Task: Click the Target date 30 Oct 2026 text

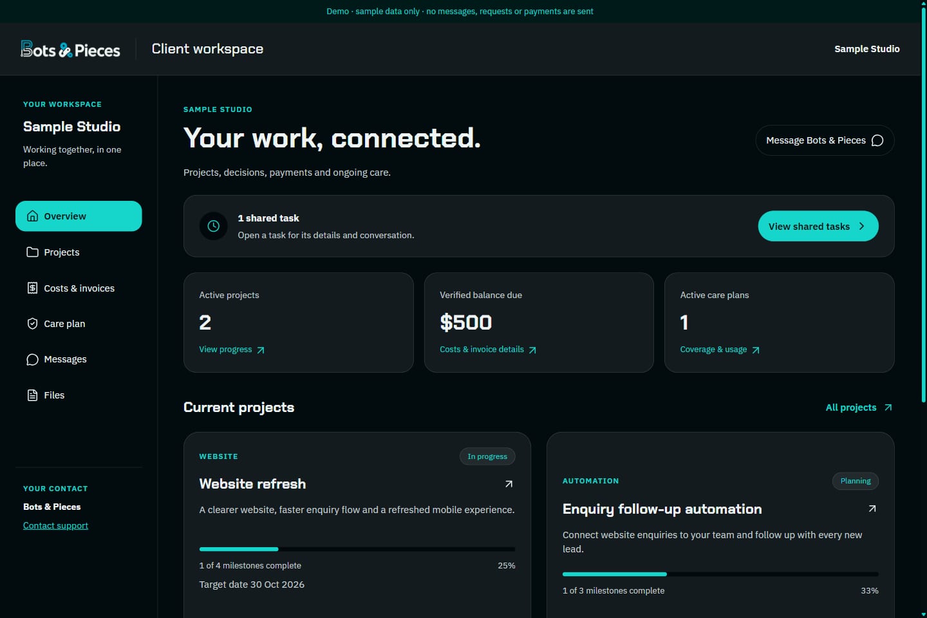Action: click(x=252, y=585)
